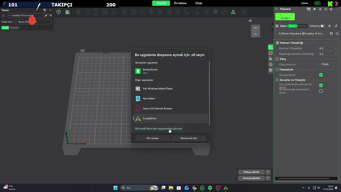Screen dimensions: 341x192
Task: Select Genel toggle in İşlem panel
Action: (x=292, y=26)
